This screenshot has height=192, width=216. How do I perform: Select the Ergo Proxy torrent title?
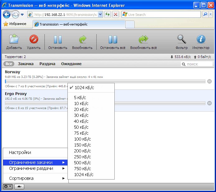(16, 94)
